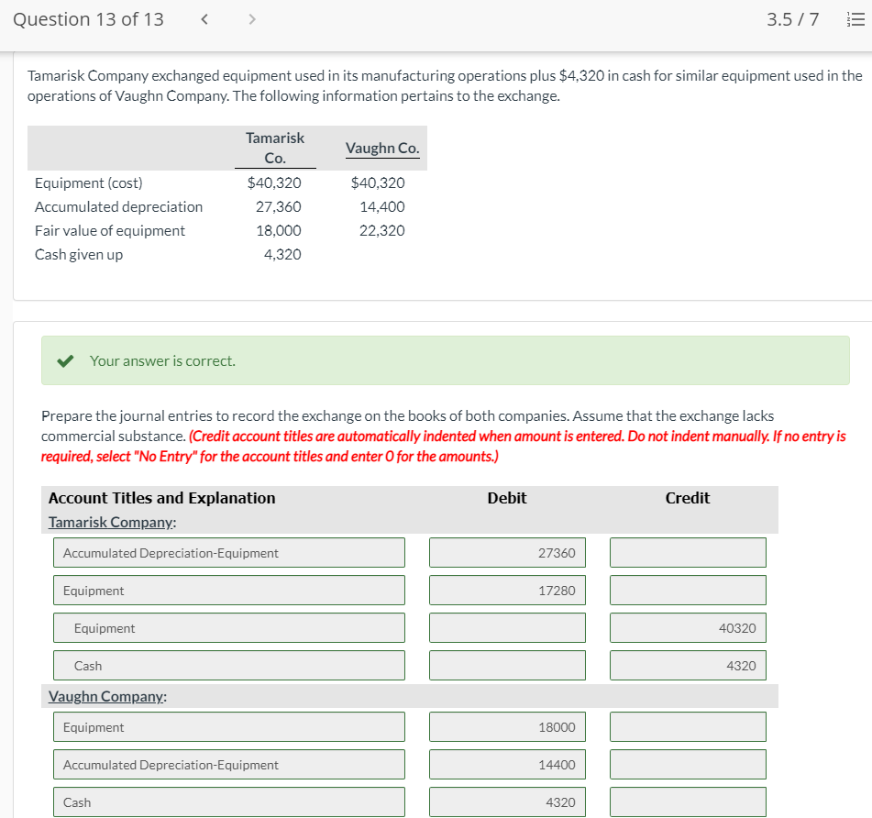
Task: Click the credit field showing 4320
Action: coord(688,665)
